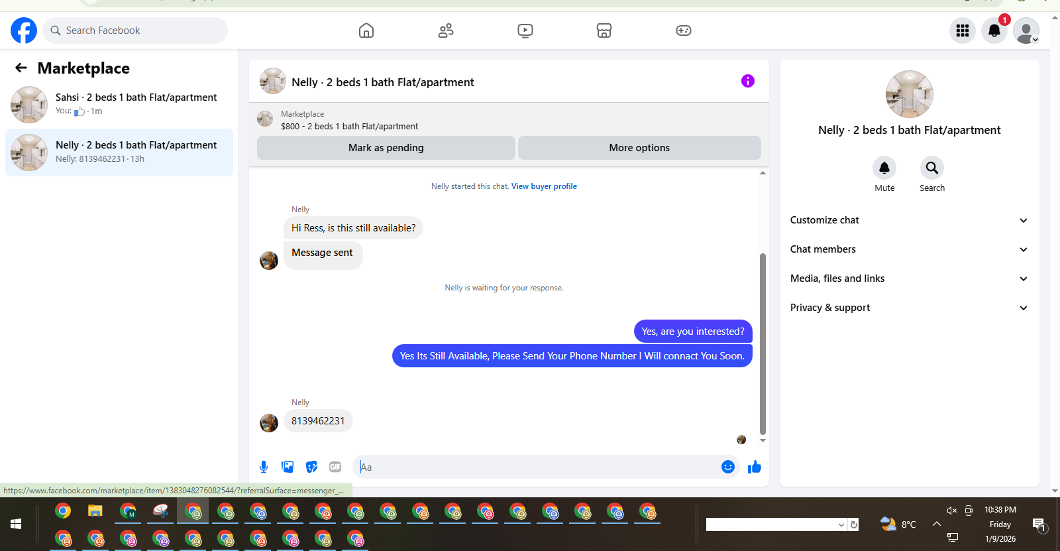1060x551 pixels.
Task: Click the chat scrollbar thumb
Action: tap(763, 343)
